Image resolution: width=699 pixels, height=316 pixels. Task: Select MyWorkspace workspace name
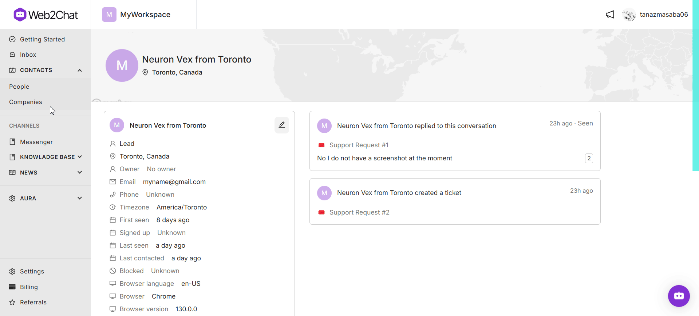click(x=145, y=15)
